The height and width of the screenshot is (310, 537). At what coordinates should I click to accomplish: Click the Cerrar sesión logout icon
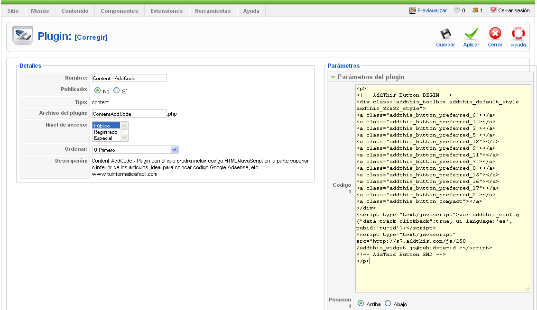pos(493,10)
